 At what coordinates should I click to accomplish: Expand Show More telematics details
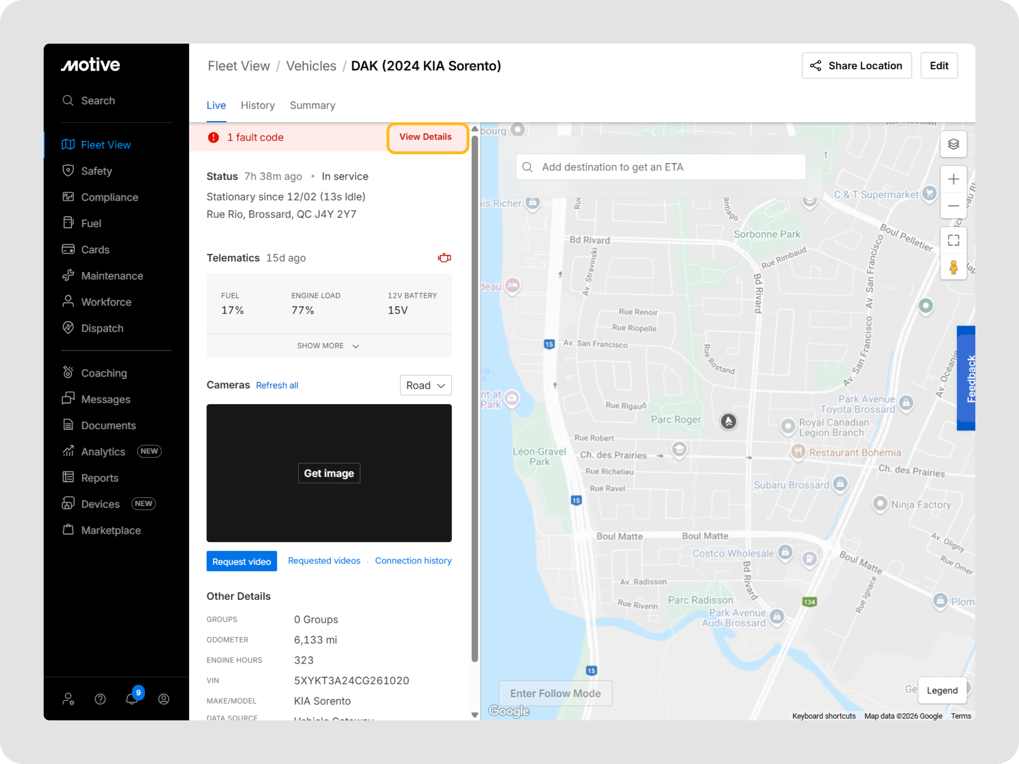click(x=329, y=346)
